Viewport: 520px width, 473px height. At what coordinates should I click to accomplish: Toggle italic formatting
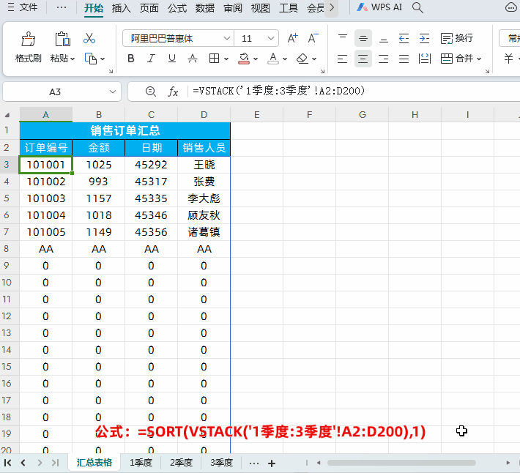point(152,59)
